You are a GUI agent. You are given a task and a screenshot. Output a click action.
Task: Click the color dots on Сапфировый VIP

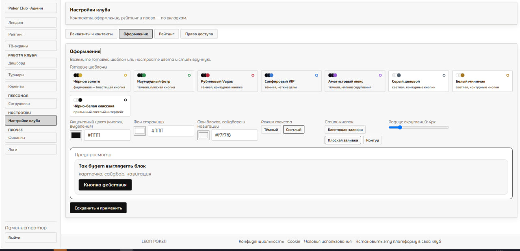(269, 75)
